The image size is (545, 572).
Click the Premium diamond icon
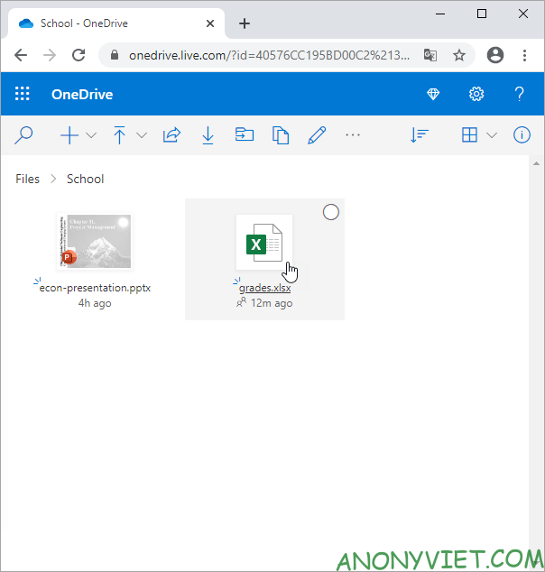434,94
